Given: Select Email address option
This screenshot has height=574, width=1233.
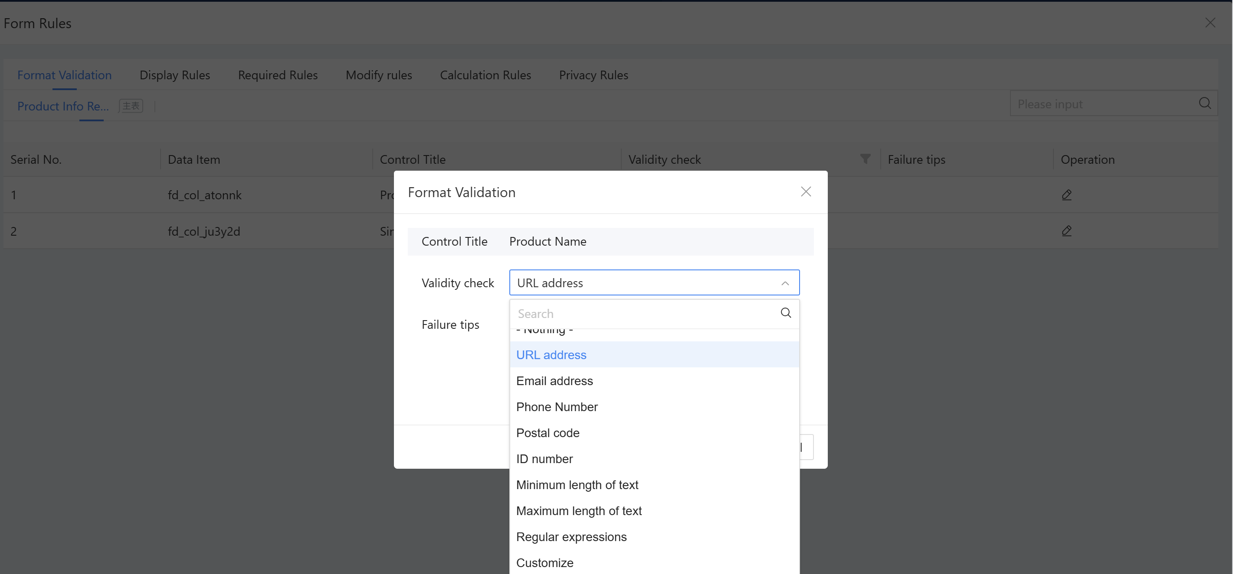Looking at the screenshot, I should click(x=554, y=381).
